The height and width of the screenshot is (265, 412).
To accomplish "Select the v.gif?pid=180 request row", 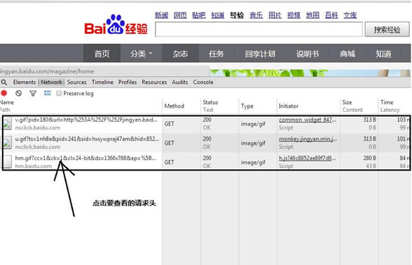I will [206, 124].
